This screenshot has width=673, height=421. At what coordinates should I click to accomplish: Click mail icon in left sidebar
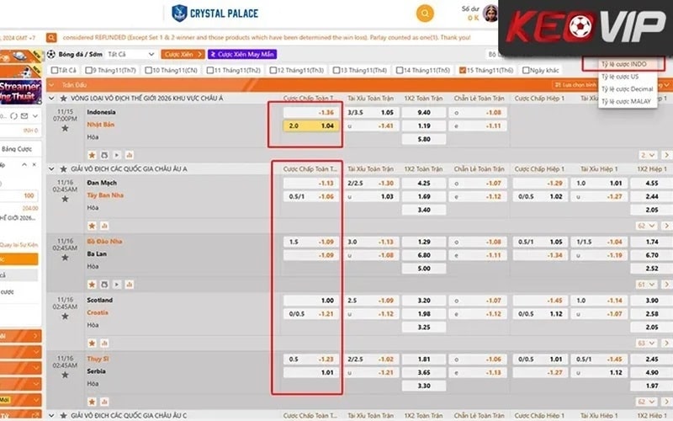pos(24,116)
